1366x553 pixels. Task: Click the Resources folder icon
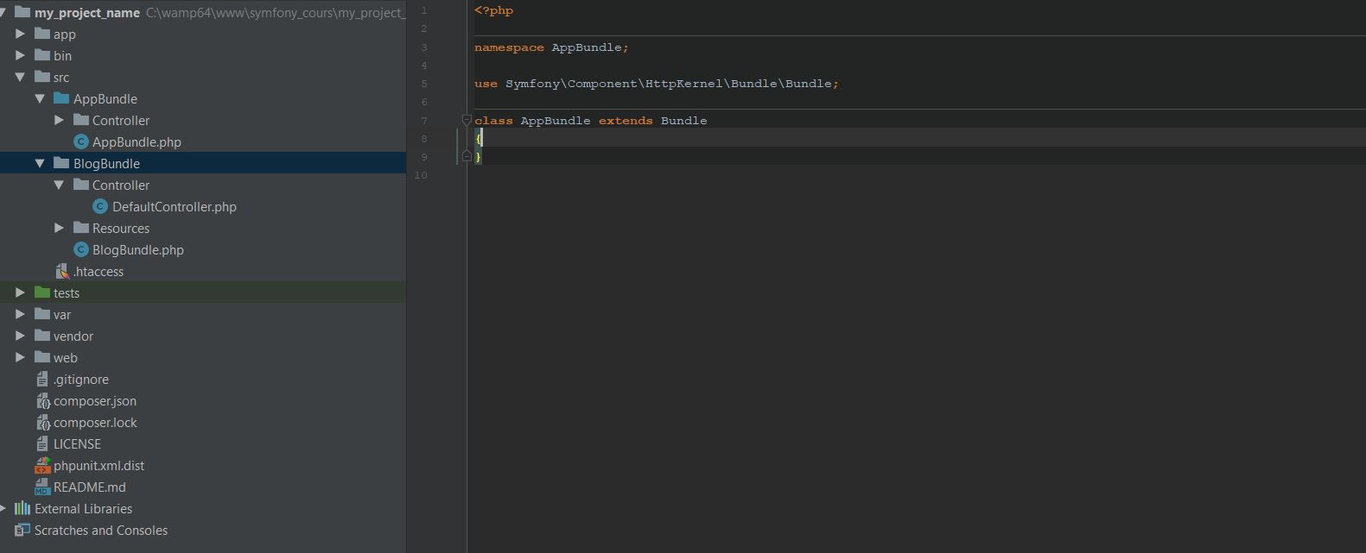point(81,228)
